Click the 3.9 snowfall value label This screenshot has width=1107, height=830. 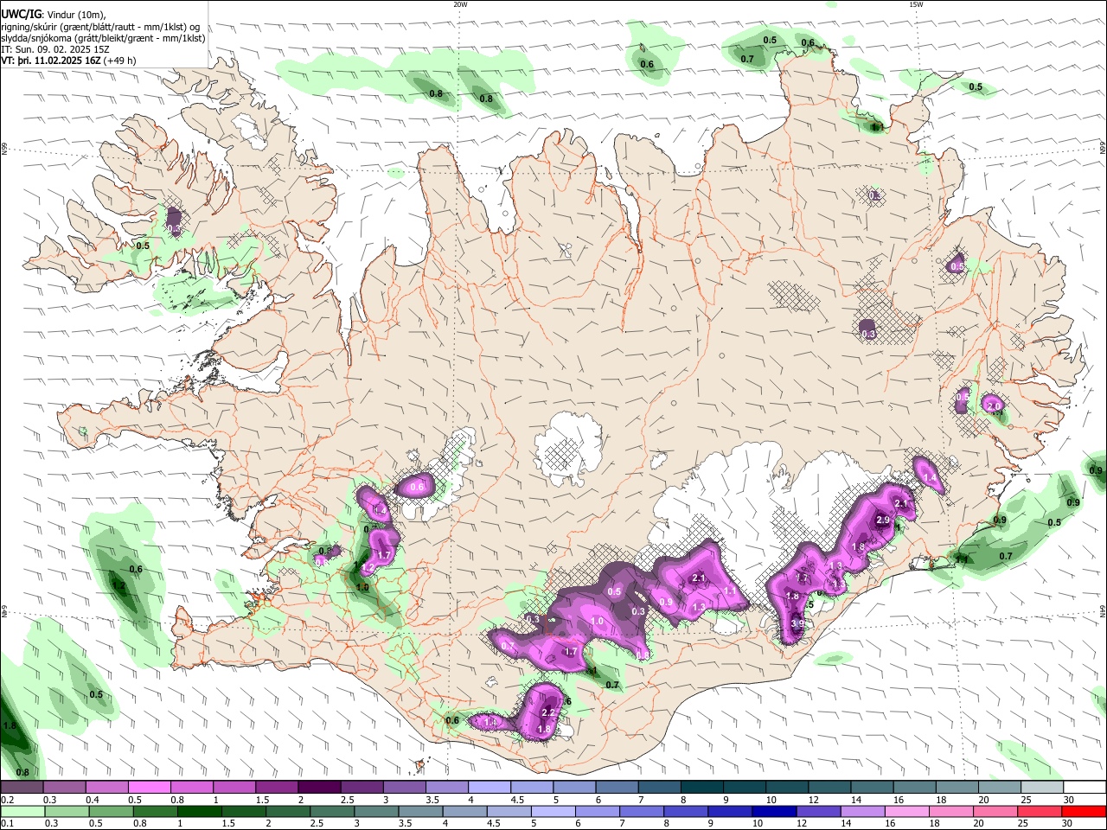click(x=798, y=623)
